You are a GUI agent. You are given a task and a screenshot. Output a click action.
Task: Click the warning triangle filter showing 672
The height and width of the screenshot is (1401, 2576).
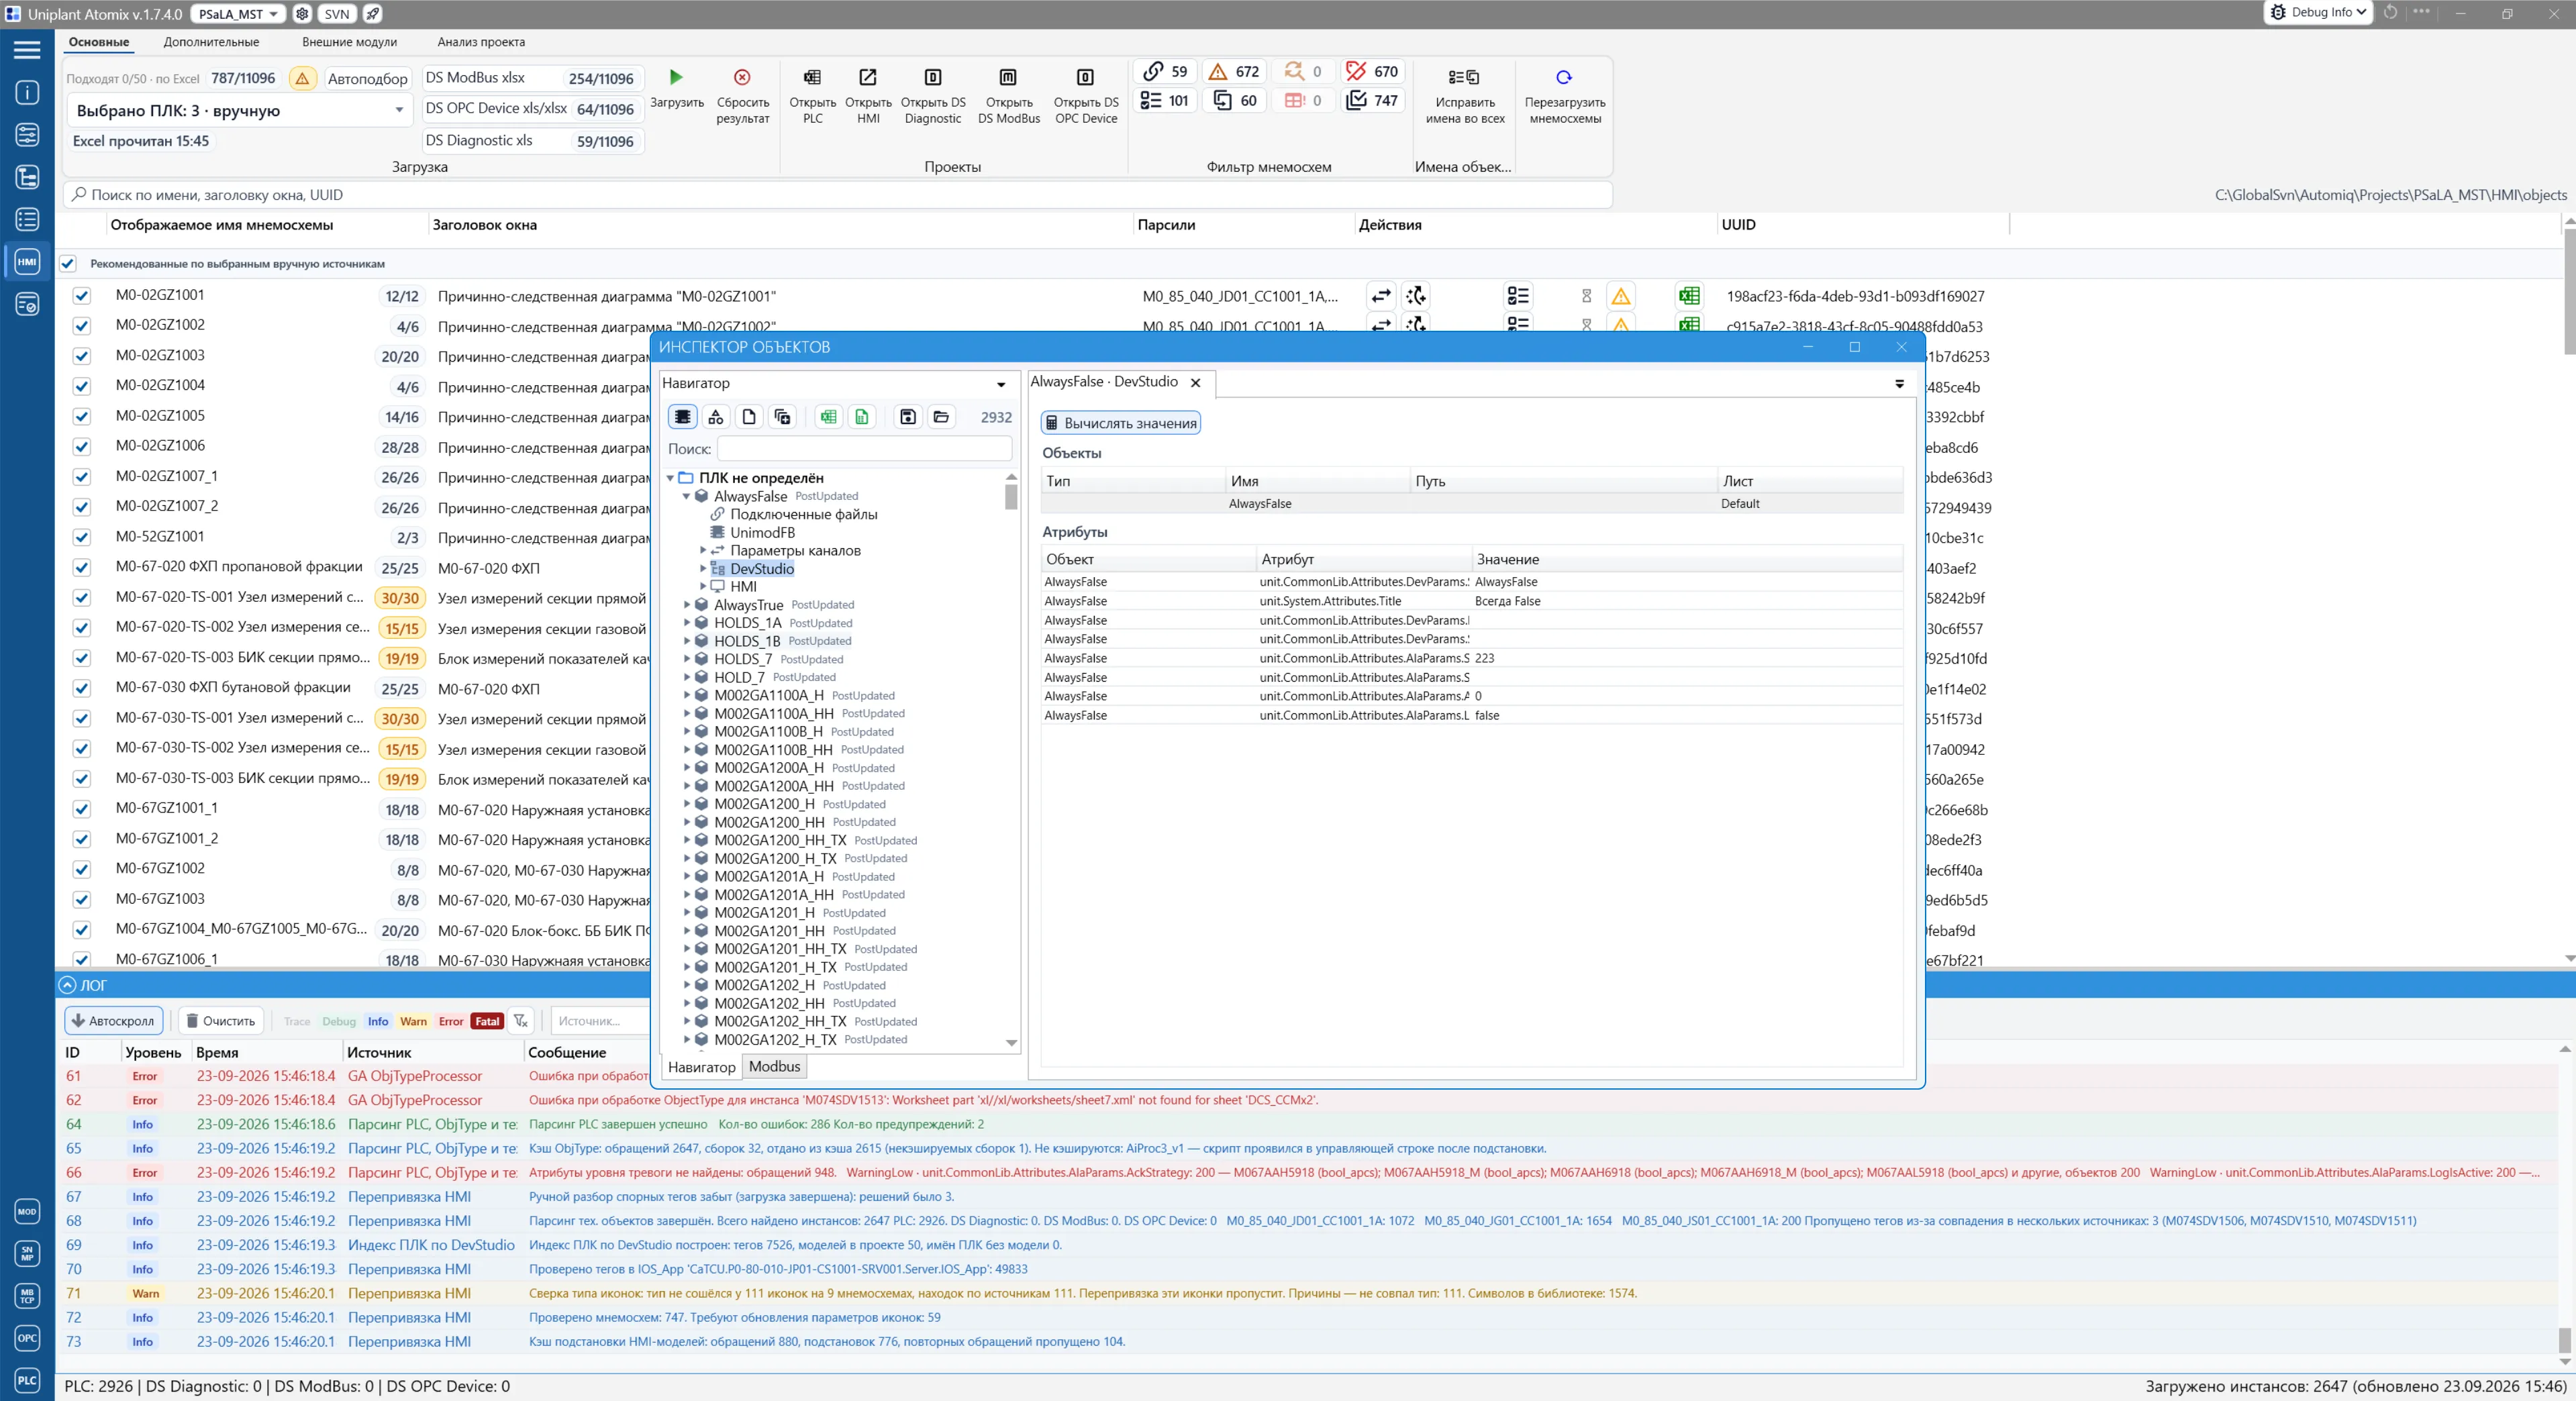pyautogui.click(x=1233, y=72)
